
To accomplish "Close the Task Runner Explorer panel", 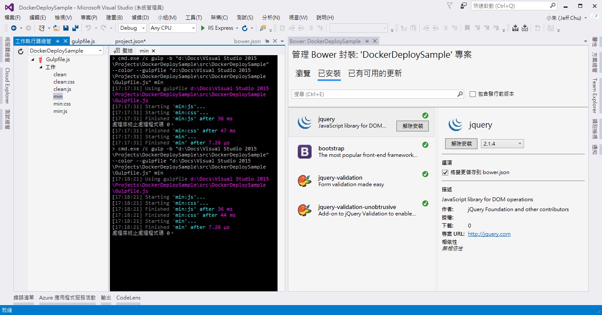I will [65, 41].
